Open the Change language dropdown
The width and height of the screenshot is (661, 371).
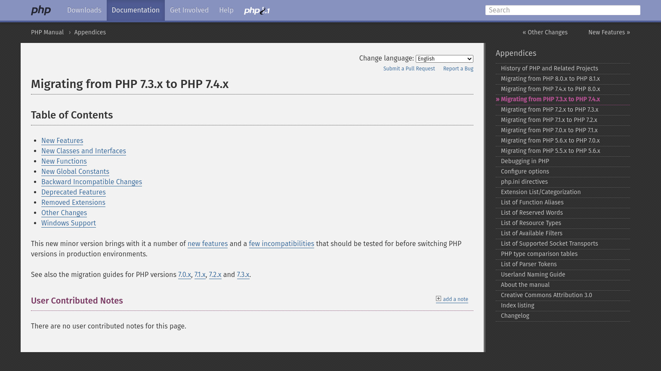tap(445, 59)
